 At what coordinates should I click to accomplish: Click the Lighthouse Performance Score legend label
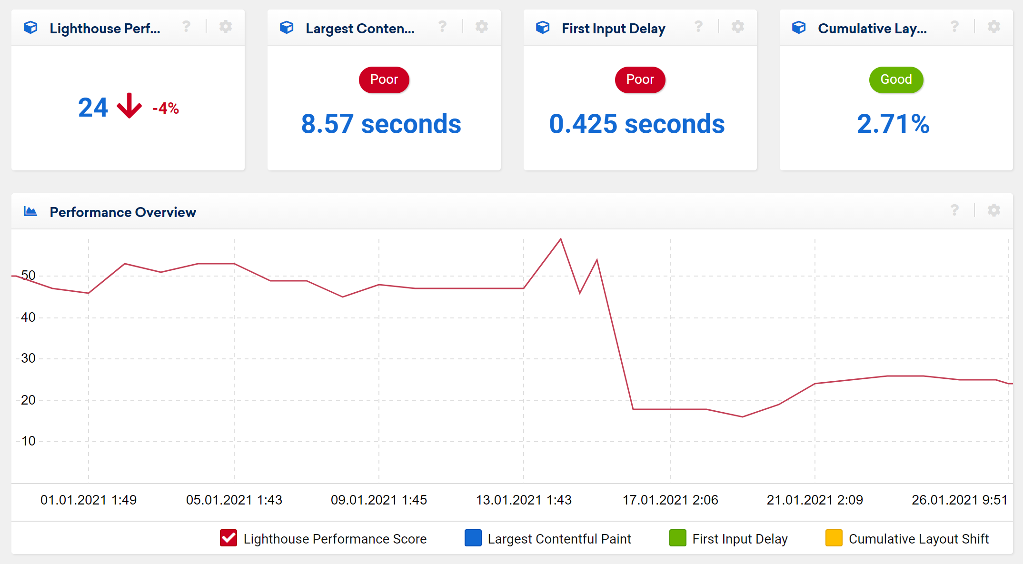(x=335, y=539)
